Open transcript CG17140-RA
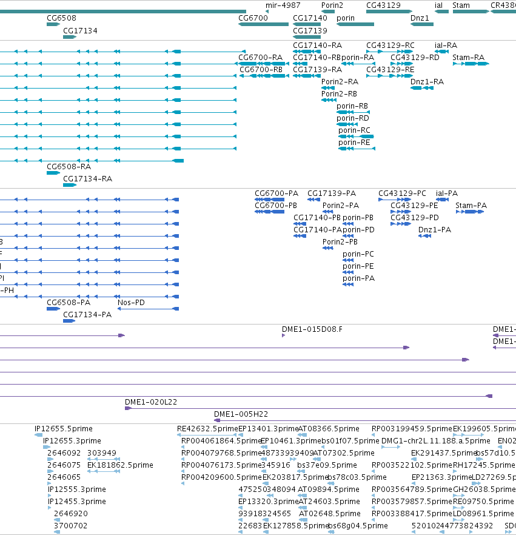Image resolution: width=516 pixels, height=535 pixels. pos(307,52)
